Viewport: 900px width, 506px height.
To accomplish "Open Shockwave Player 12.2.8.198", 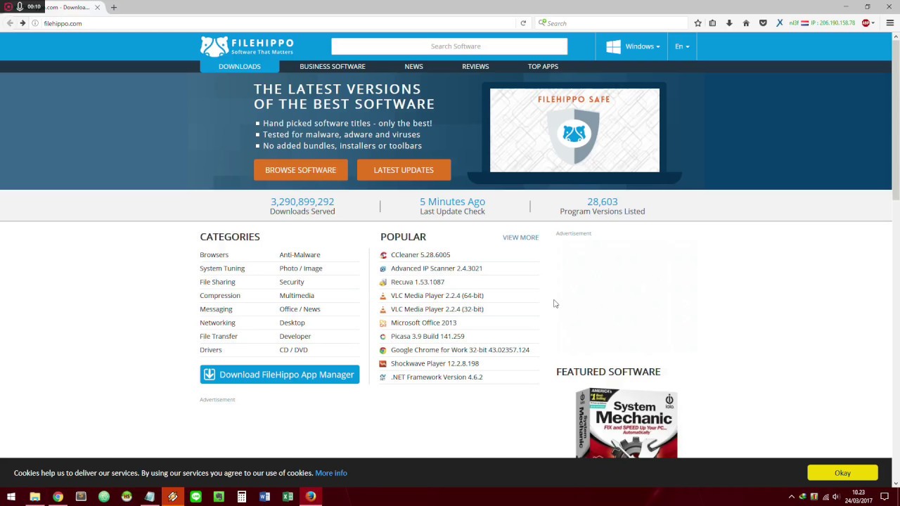I will pyautogui.click(x=435, y=363).
